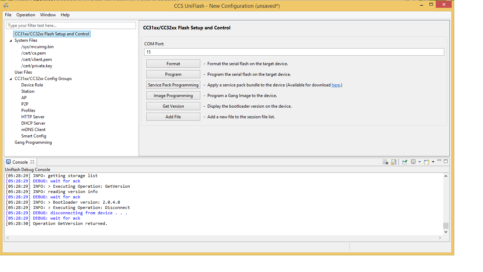The width and height of the screenshot is (483, 272).
Task: Click the COM Port input field
Action: pyautogui.click(x=294, y=52)
